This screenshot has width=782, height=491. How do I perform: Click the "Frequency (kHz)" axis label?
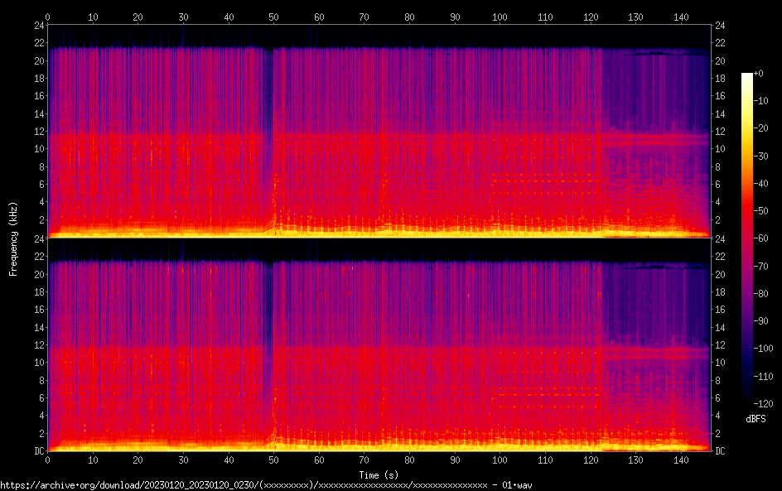click(x=13, y=238)
